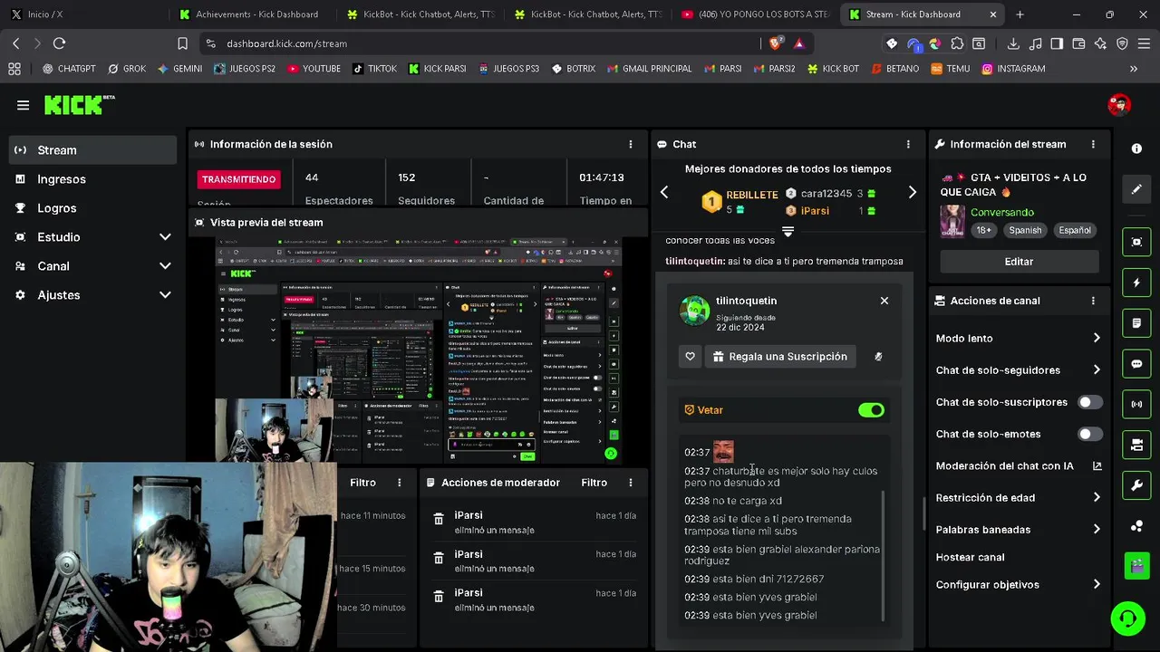Click the stream category thumbnail

coord(952,221)
